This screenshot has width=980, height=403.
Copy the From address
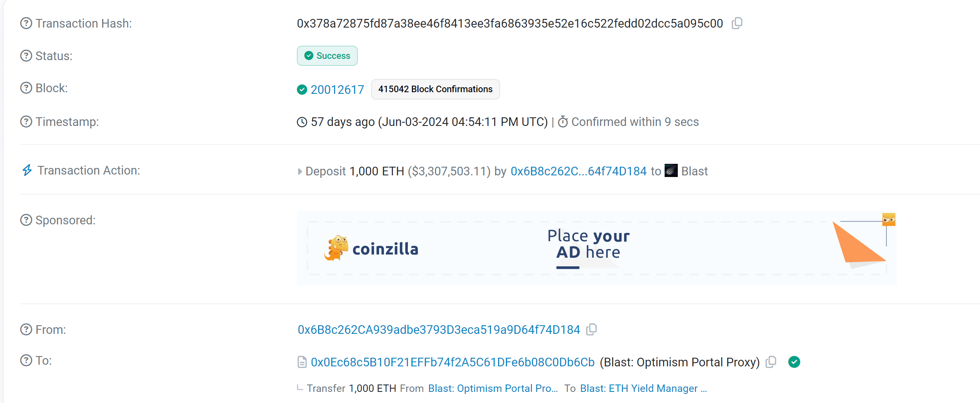[x=592, y=329]
